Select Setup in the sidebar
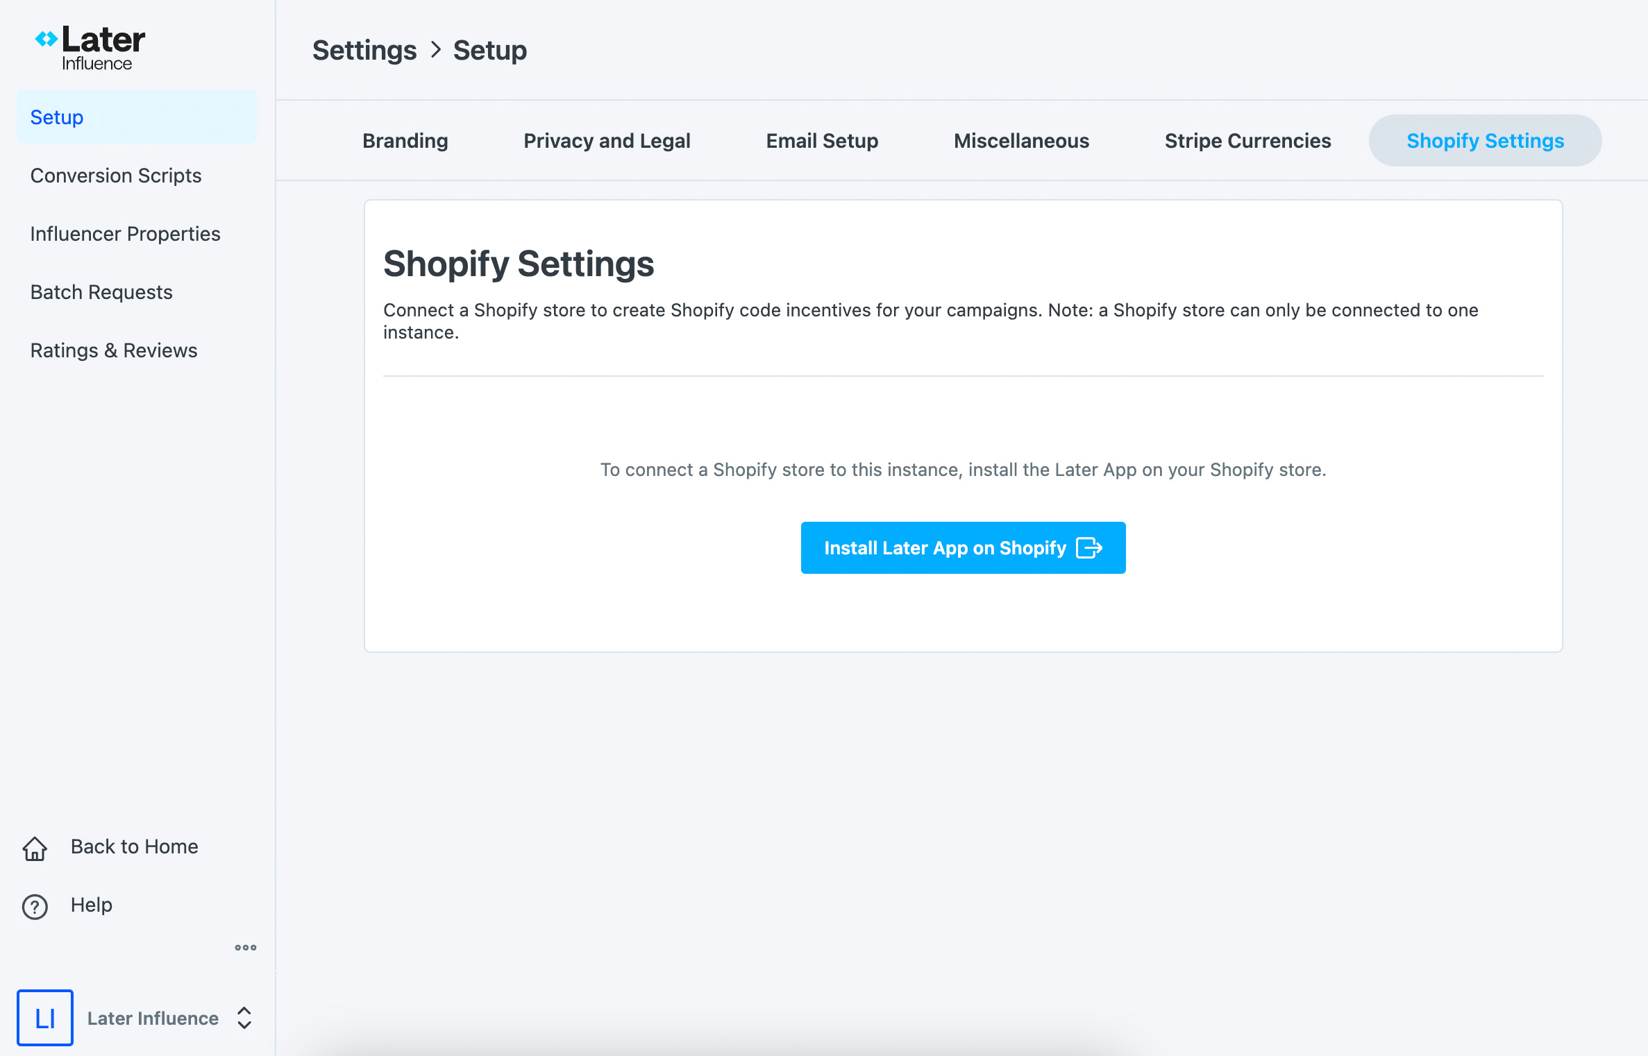 click(137, 117)
